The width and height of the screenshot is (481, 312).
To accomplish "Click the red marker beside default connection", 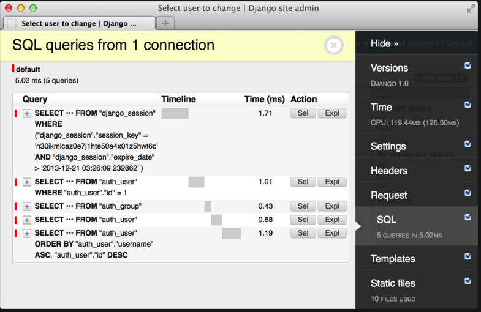I will (13, 68).
